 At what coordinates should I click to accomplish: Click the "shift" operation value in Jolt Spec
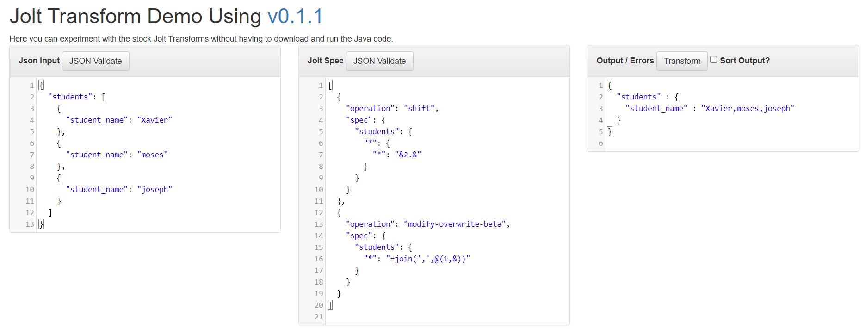[419, 108]
